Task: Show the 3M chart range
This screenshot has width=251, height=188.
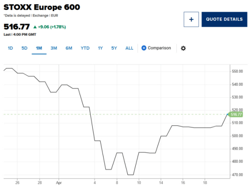Action: tap(54, 48)
